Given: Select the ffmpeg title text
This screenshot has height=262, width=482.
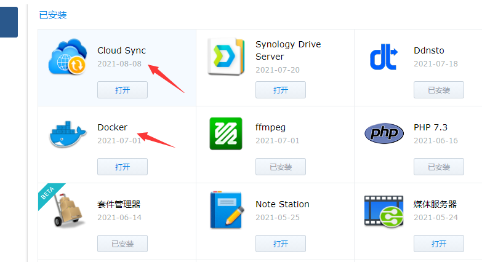Looking at the screenshot, I should coord(270,127).
